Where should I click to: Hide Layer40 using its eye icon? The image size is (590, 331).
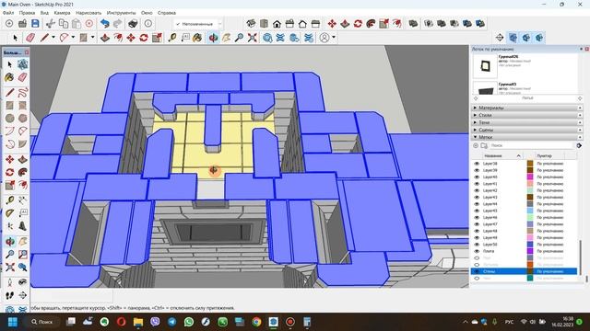coord(477,177)
